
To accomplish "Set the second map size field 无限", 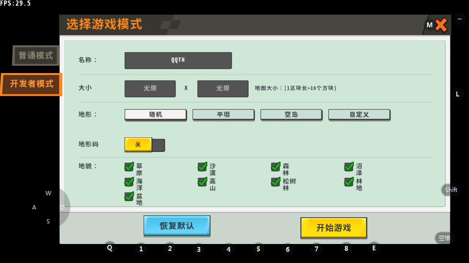I will pos(223,89).
